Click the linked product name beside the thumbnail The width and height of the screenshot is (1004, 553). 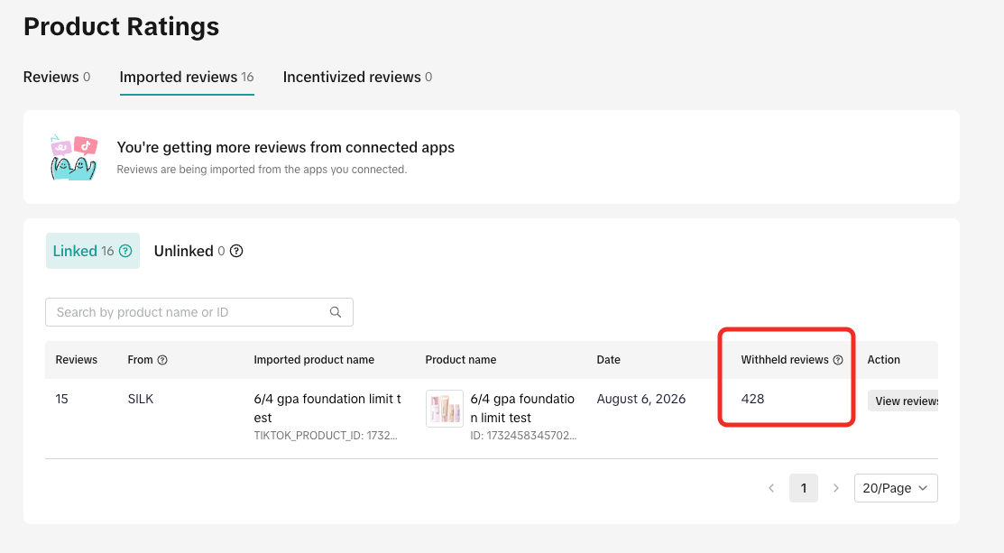pos(522,409)
